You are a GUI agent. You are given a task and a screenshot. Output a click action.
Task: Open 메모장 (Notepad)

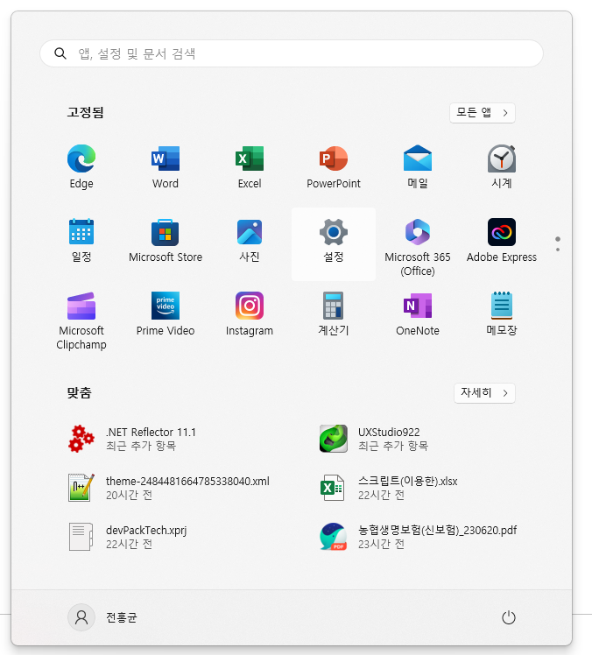coord(501,313)
